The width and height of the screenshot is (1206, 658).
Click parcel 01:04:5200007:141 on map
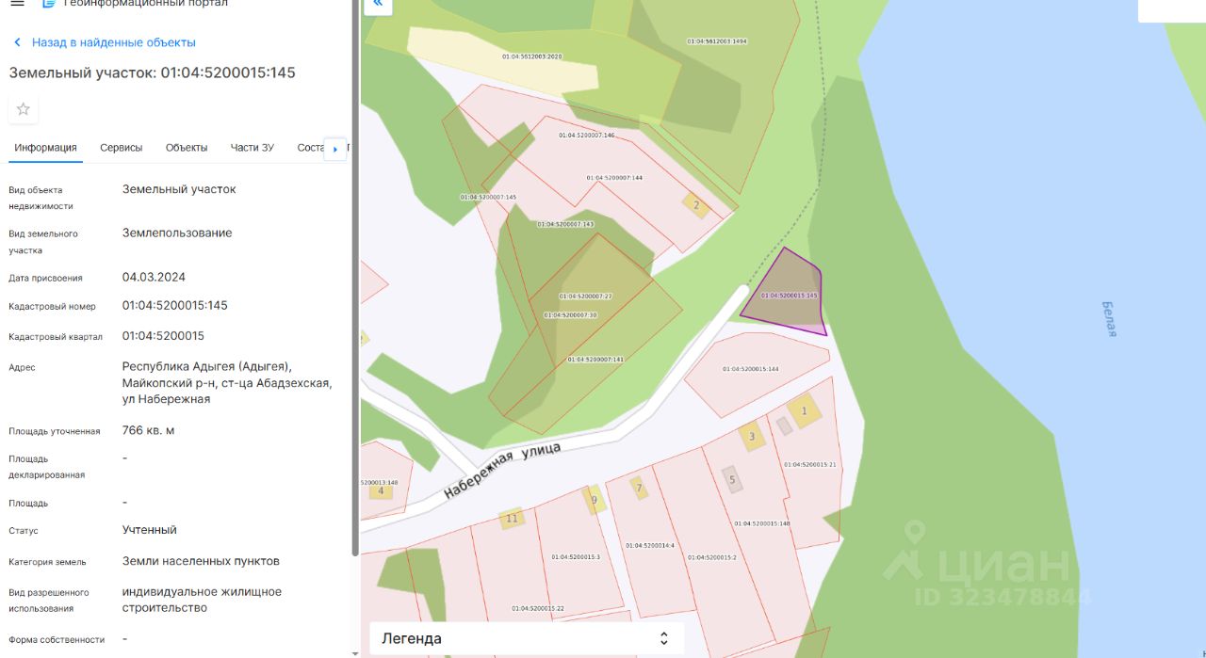click(595, 360)
